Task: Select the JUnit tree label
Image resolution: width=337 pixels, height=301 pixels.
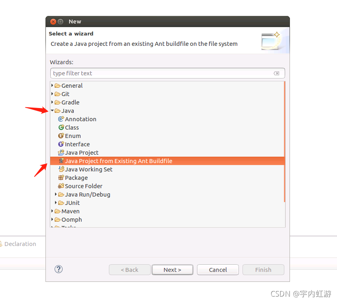Action: pyautogui.click(x=73, y=203)
